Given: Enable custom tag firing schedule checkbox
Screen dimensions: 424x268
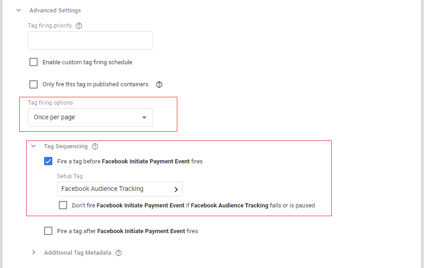Looking at the screenshot, I should tap(34, 62).
